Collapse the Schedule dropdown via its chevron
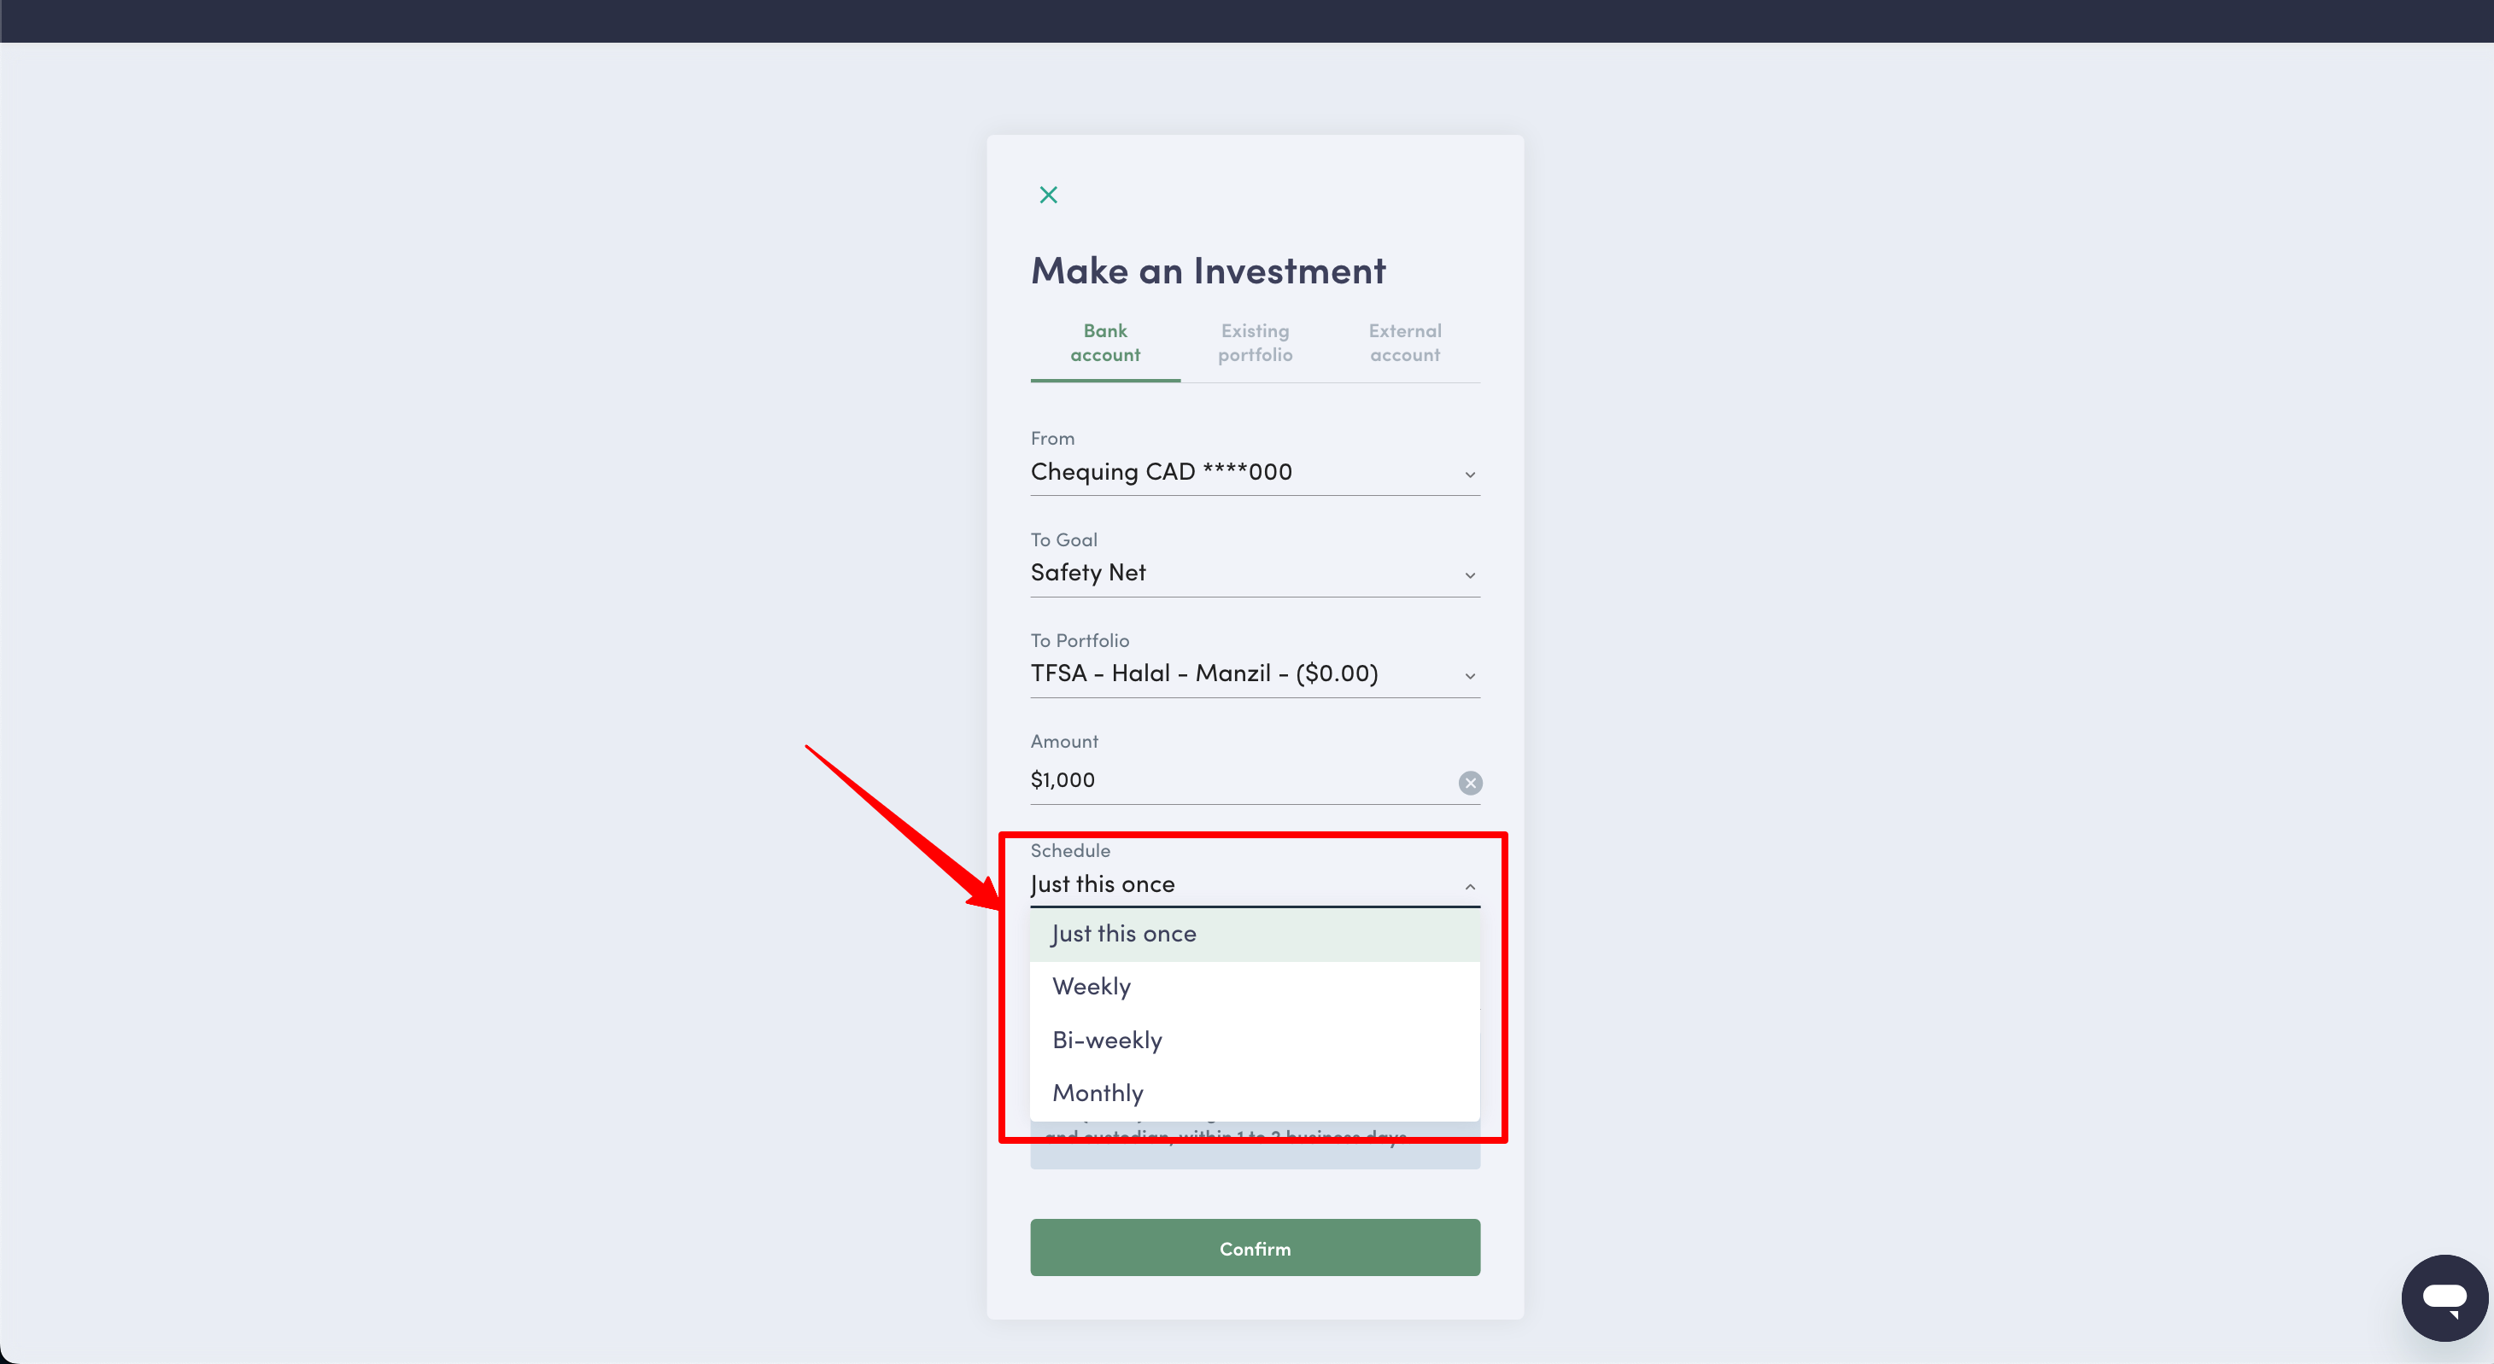 pos(1470,885)
